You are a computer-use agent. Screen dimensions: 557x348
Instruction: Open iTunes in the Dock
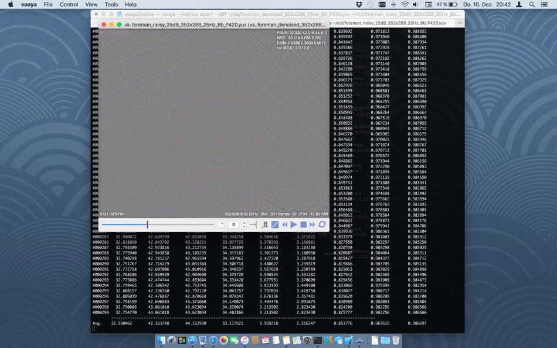(244, 340)
